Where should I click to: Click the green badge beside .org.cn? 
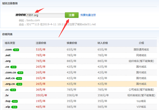(x=19, y=84)
